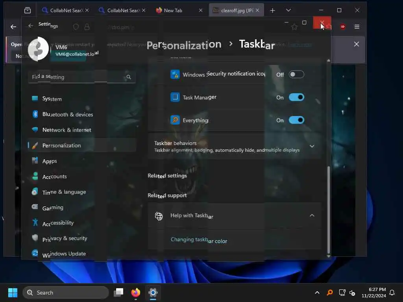This screenshot has width=403, height=302.
Task: Click Find a setting search field
Action: (x=82, y=77)
